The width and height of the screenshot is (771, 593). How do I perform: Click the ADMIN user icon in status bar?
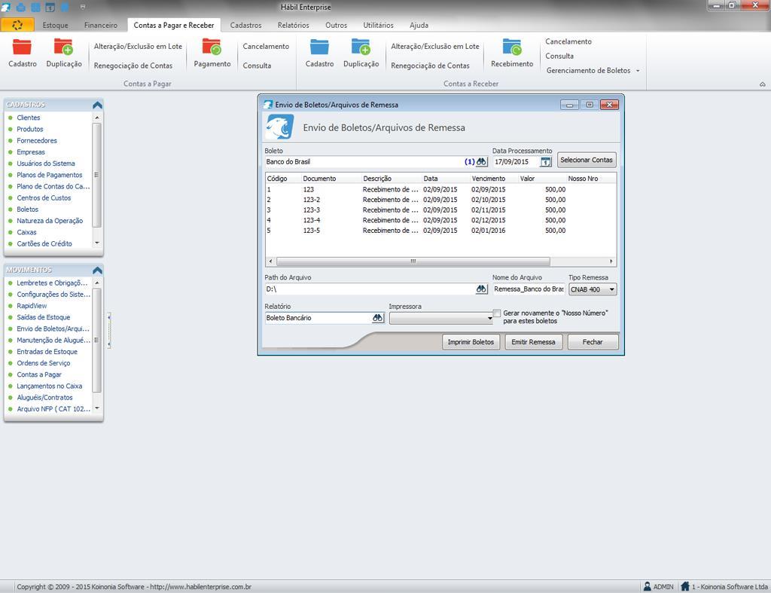click(x=648, y=586)
